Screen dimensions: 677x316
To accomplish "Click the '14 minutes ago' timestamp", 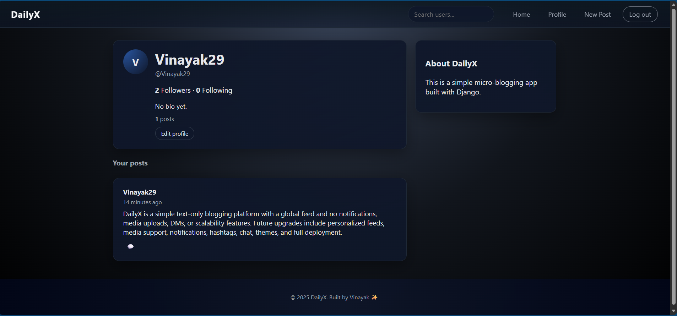I will pos(142,202).
